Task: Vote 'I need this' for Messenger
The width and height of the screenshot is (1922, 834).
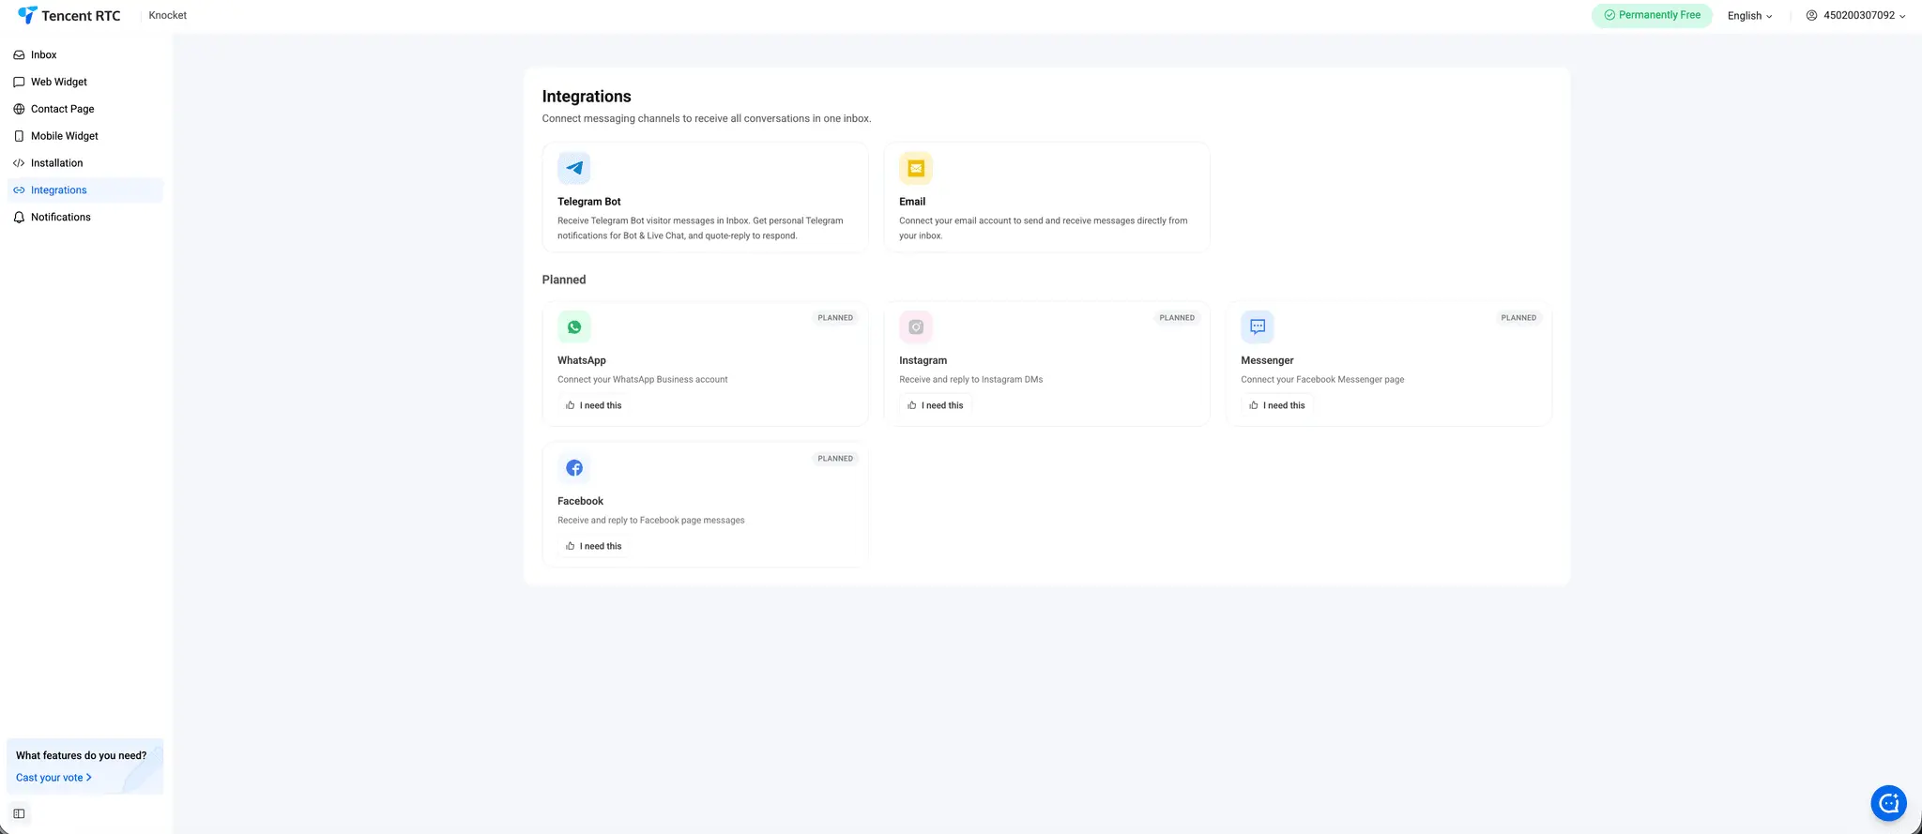Action: [1277, 405]
